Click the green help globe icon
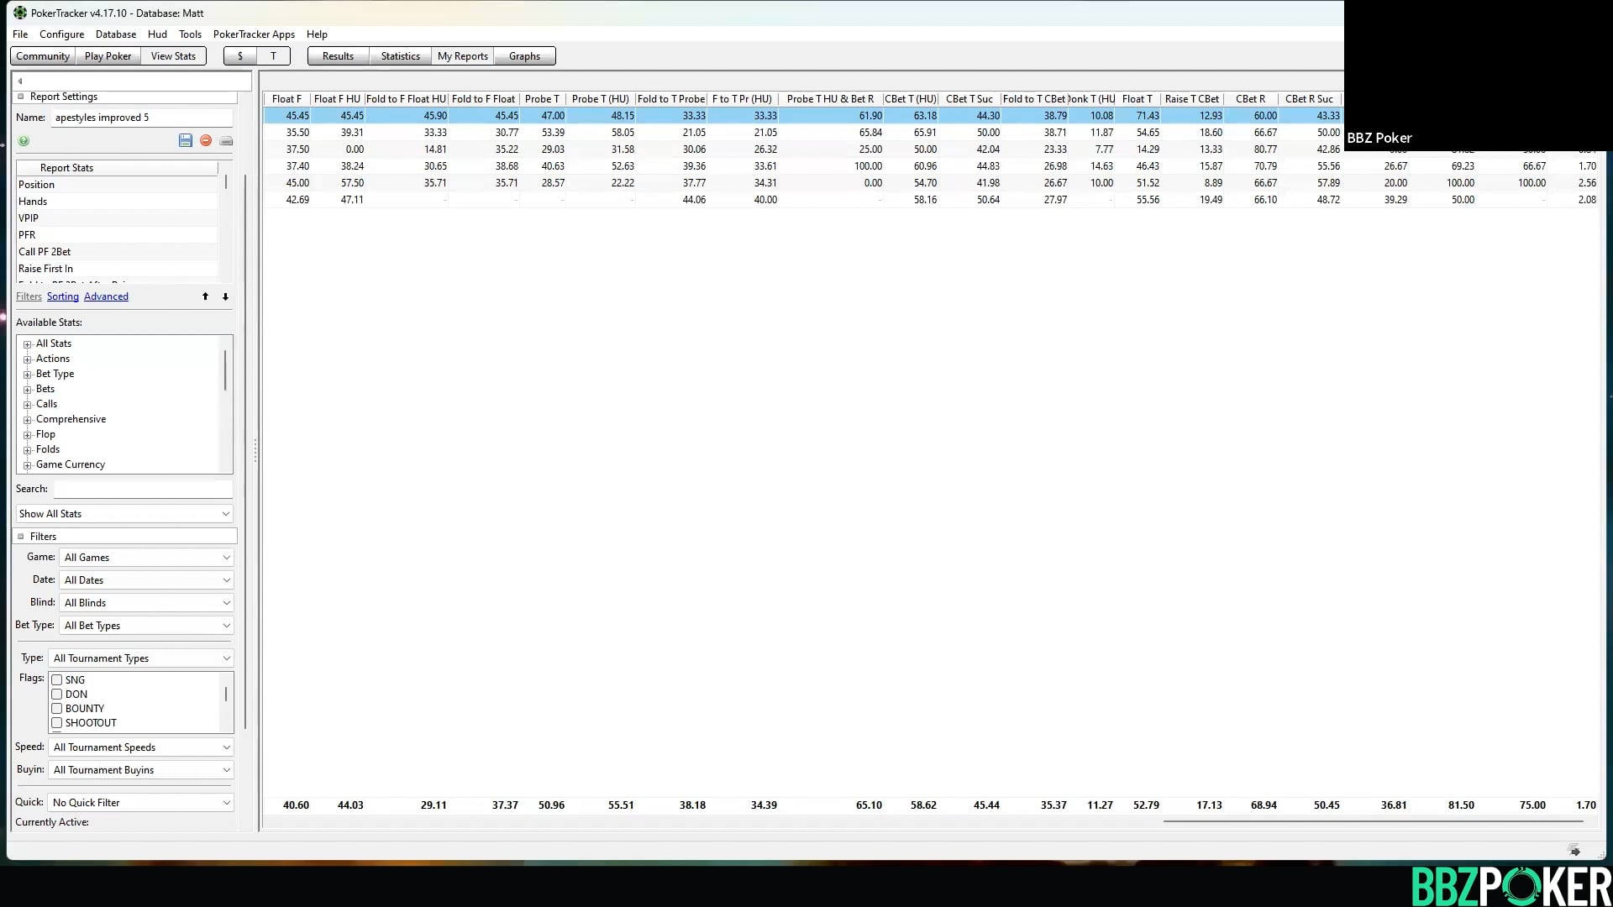Viewport: 1613px width, 907px height. coord(24,140)
